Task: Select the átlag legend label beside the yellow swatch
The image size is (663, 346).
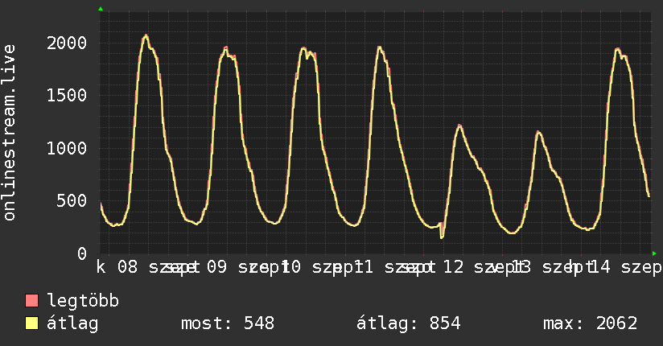Action: (x=72, y=323)
